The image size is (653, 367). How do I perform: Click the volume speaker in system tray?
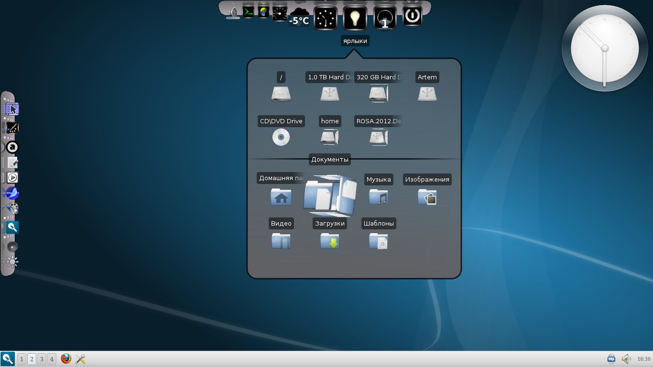click(x=625, y=359)
